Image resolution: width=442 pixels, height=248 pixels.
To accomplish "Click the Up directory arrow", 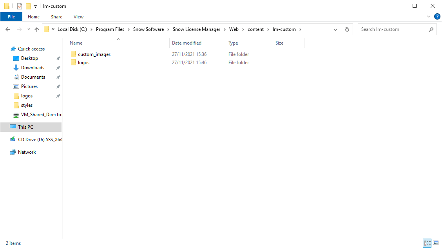I will pos(37,29).
